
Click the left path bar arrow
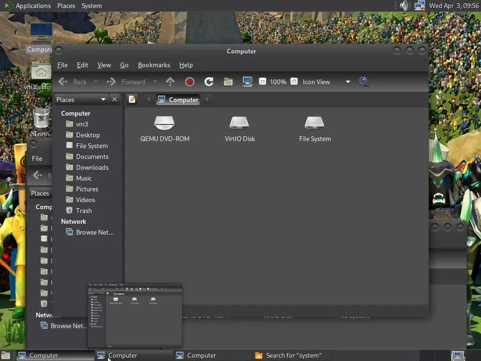point(149,99)
